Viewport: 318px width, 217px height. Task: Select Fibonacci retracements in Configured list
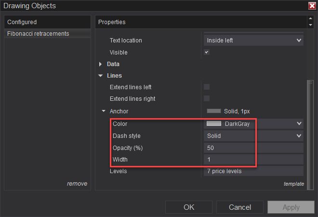click(38, 34)
